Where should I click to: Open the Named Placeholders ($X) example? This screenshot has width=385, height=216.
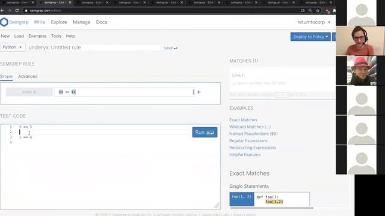(x=253, y=134)
